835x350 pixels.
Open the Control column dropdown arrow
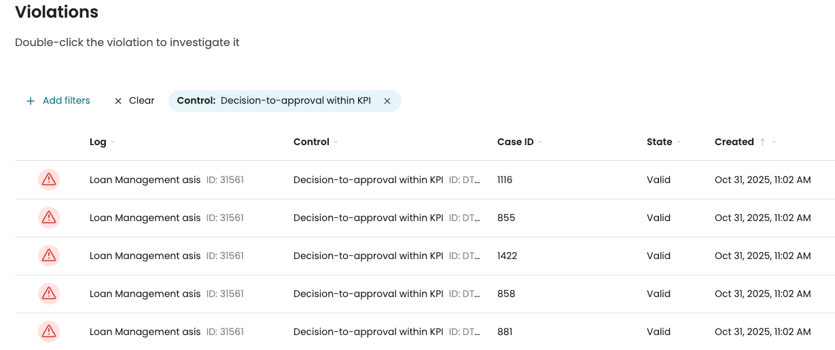click(336, 142)
